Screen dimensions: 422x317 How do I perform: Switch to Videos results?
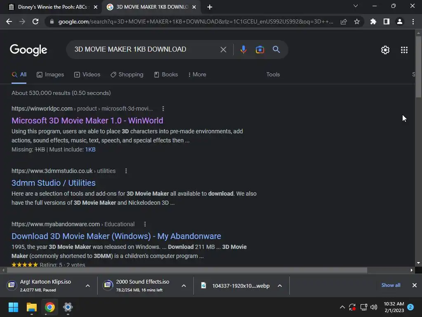coord(87,75)
